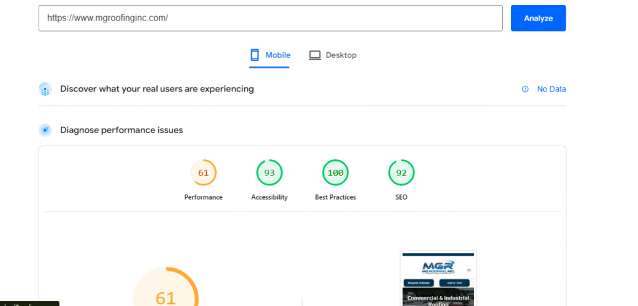This screenshot has height=306, width=638.
Task: Click the desktop laptop icon
Action: [x=315, y=55]
